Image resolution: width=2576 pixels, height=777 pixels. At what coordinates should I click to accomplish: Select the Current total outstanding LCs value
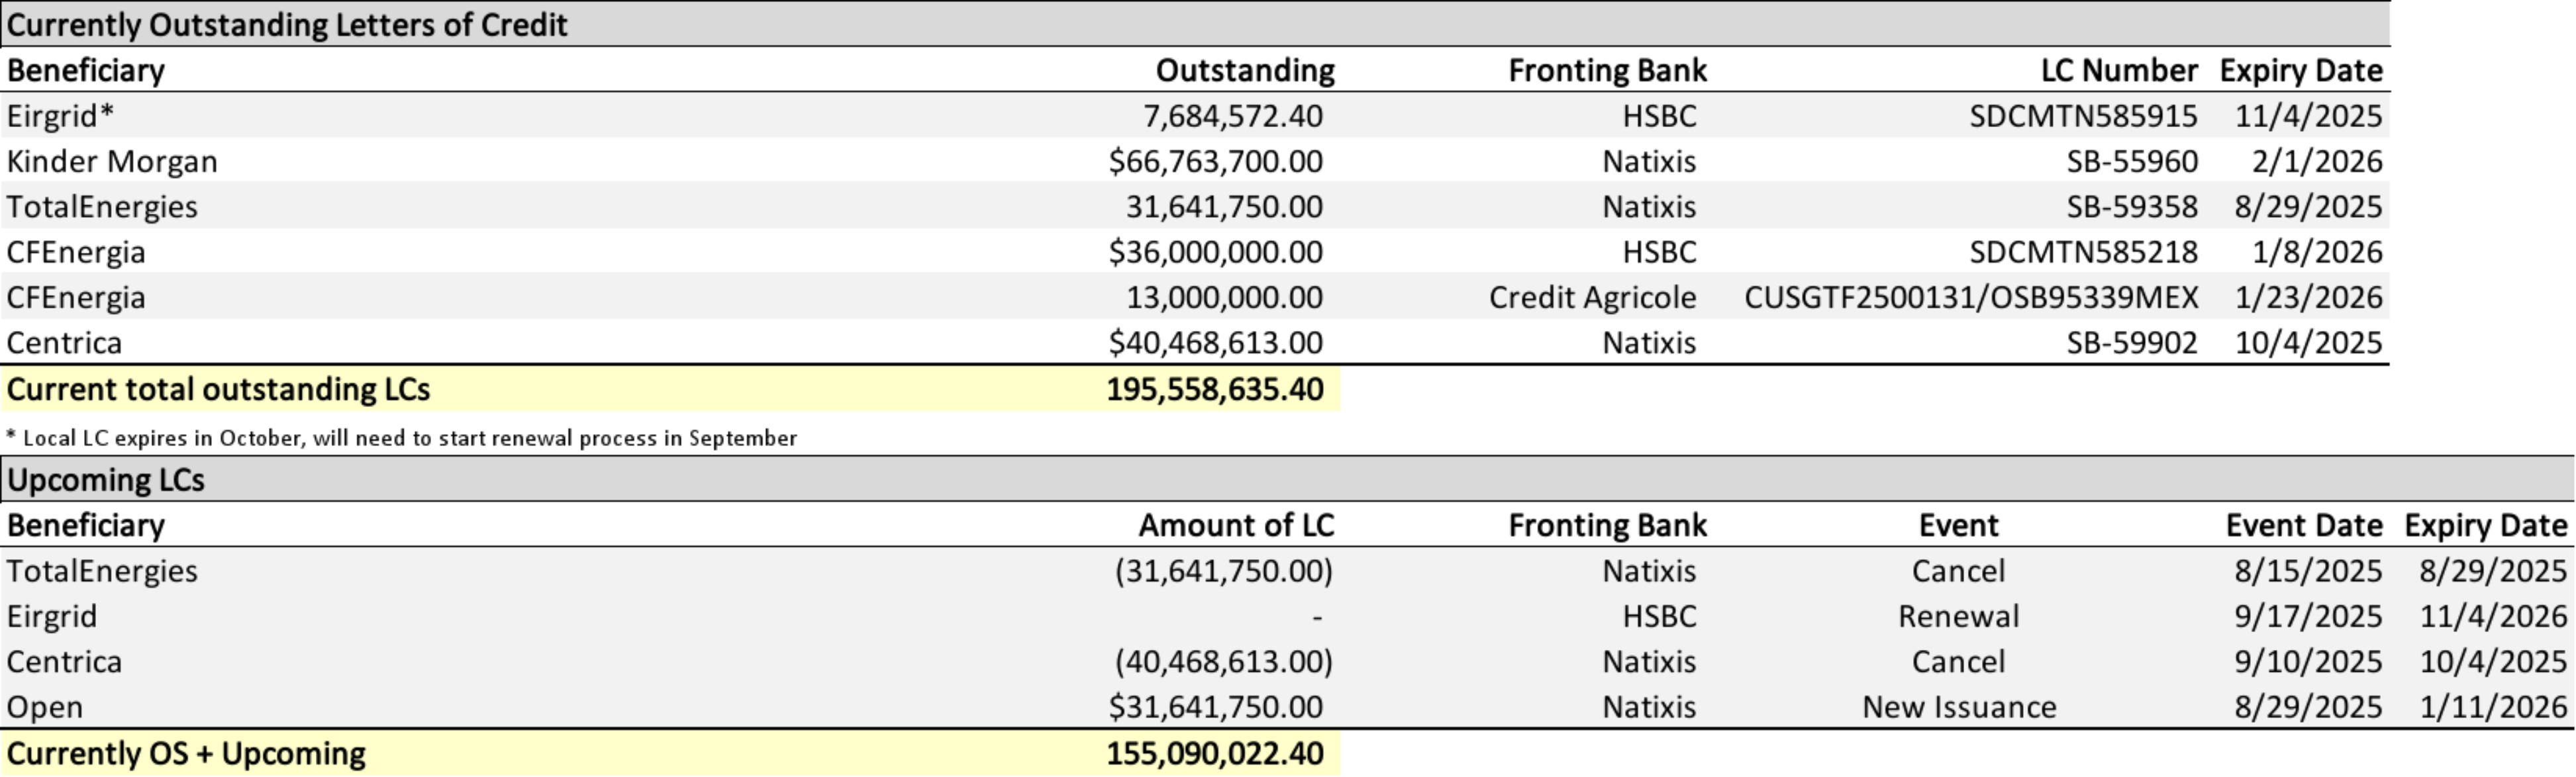(1214, 389)
